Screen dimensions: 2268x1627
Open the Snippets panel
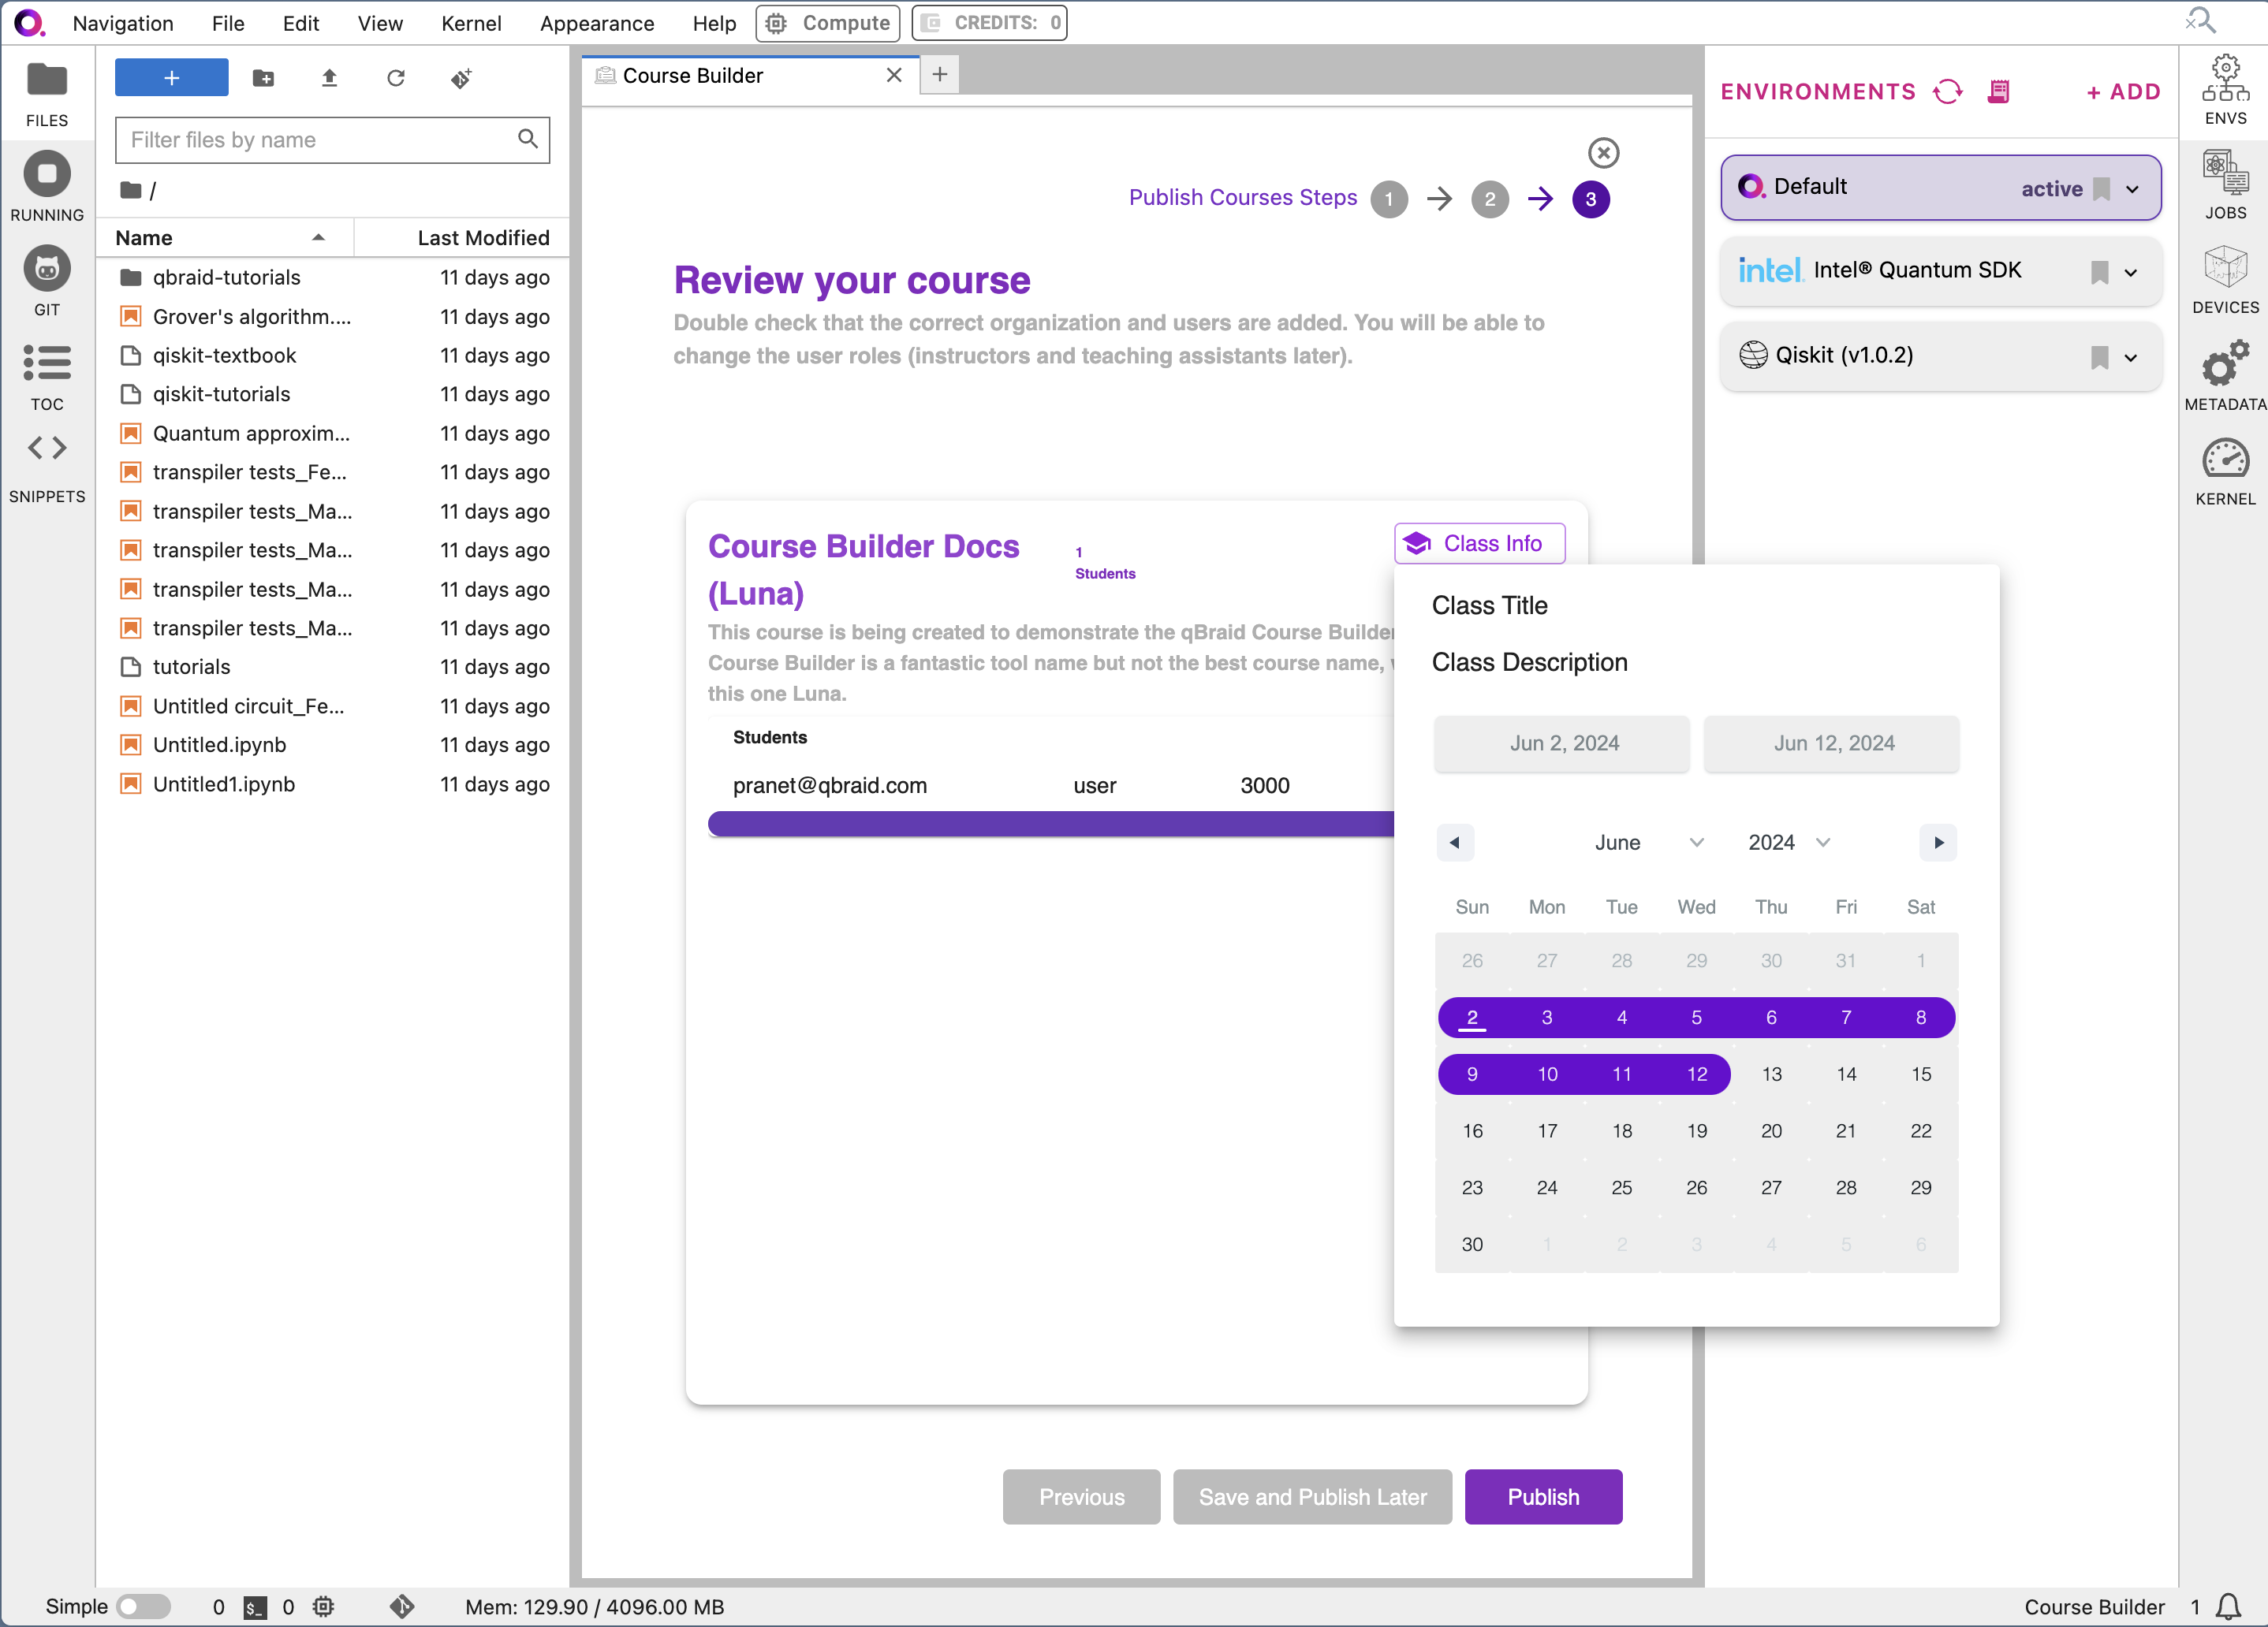[x=47, y=467]
